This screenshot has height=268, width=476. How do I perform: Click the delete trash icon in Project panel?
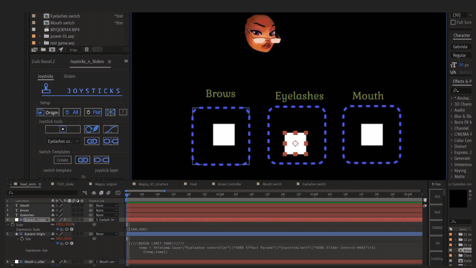tap(87, 50)
